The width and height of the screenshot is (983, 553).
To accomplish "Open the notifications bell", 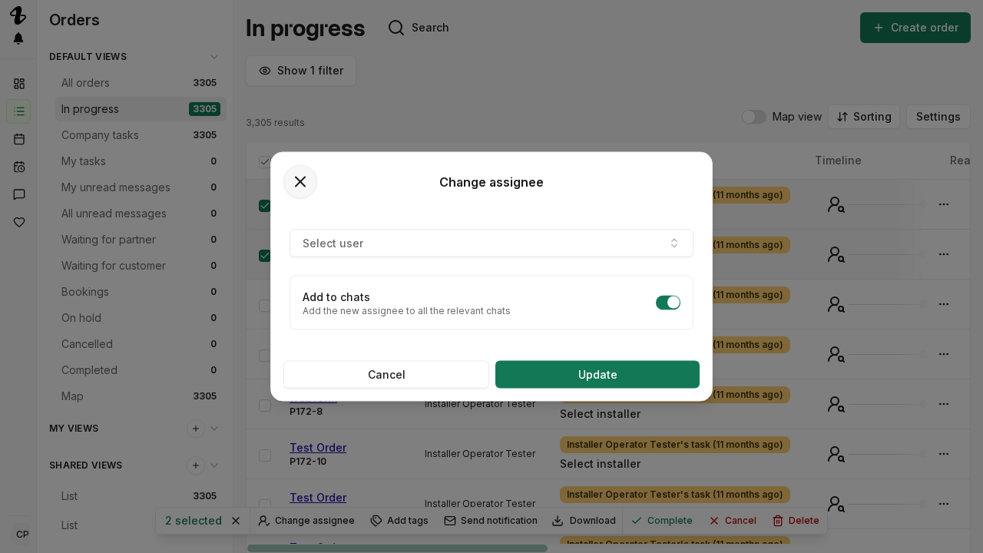I will tap(18, 38).
